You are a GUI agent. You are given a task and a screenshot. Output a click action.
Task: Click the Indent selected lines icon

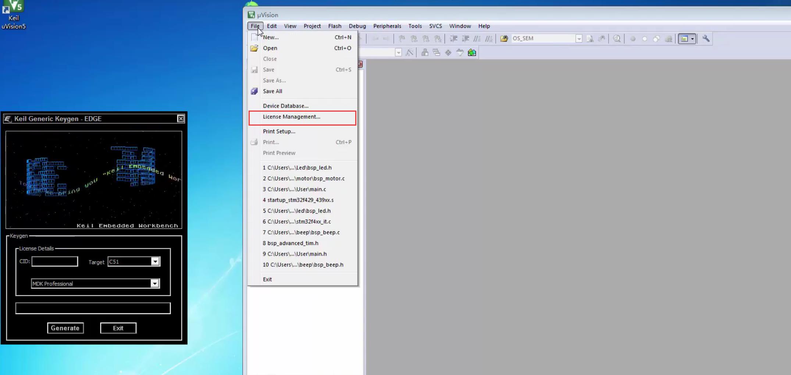pos(454,39)
